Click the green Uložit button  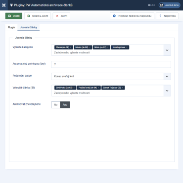point(14,16)
